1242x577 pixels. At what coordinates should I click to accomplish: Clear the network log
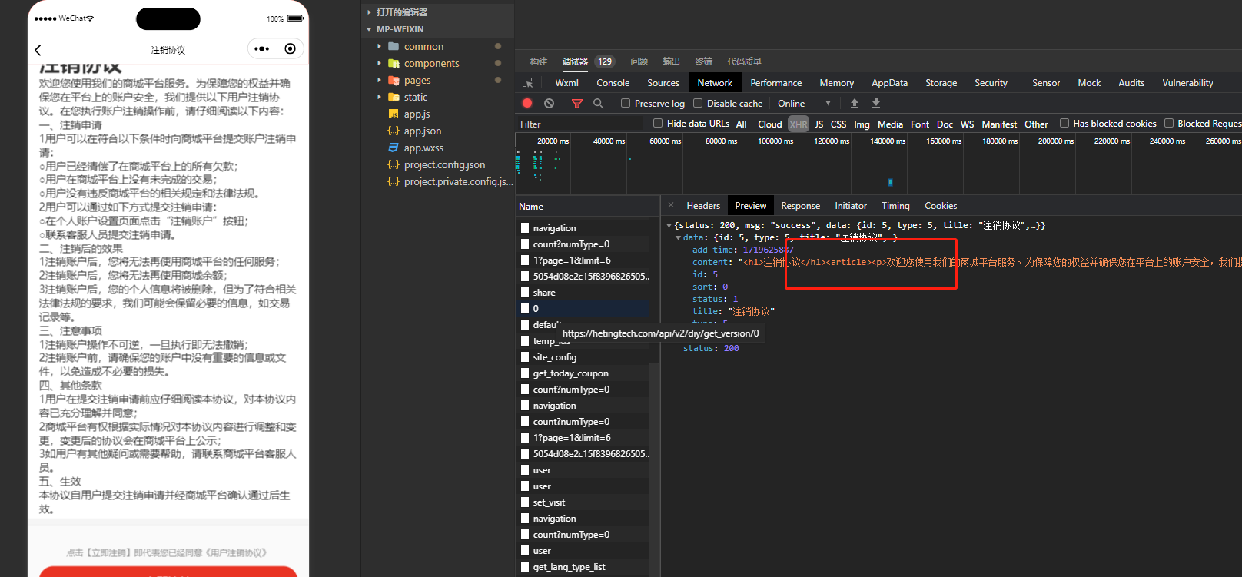tap(549, 103)
